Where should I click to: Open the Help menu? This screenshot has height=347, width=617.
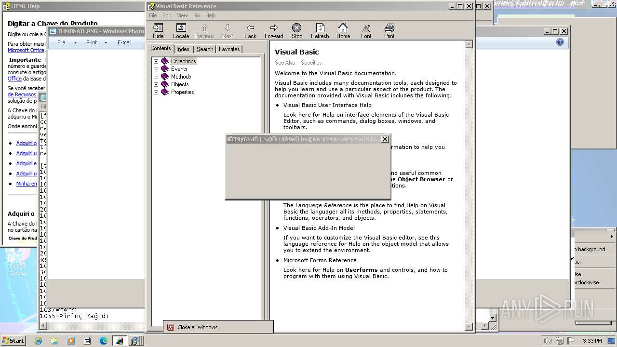(x=211, y=15)
